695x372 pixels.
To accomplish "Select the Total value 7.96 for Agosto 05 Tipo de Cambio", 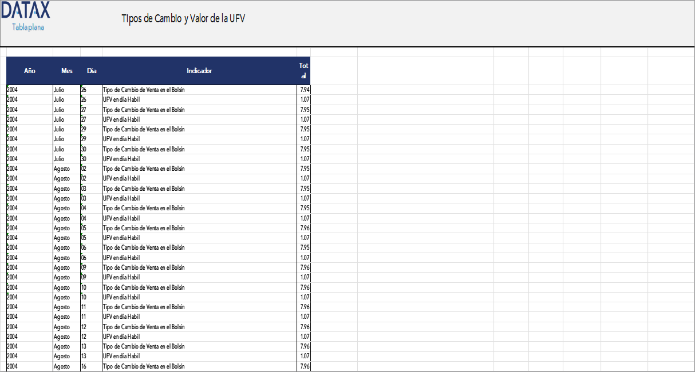I will pos(304,228).
